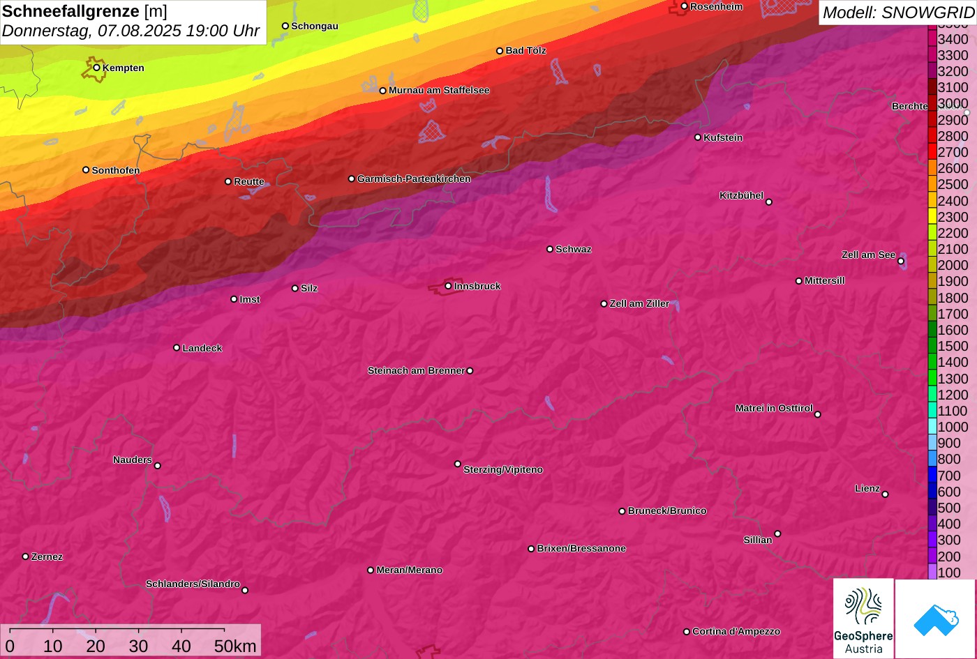
Task: Click the Murnau am Staffelsee label
Action: pos(439,90)
